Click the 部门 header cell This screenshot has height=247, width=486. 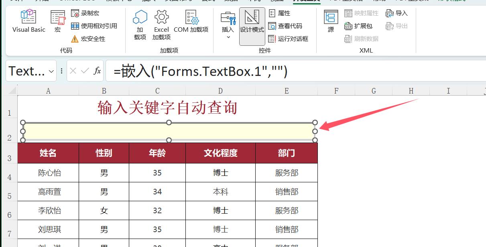coord(287,153)
